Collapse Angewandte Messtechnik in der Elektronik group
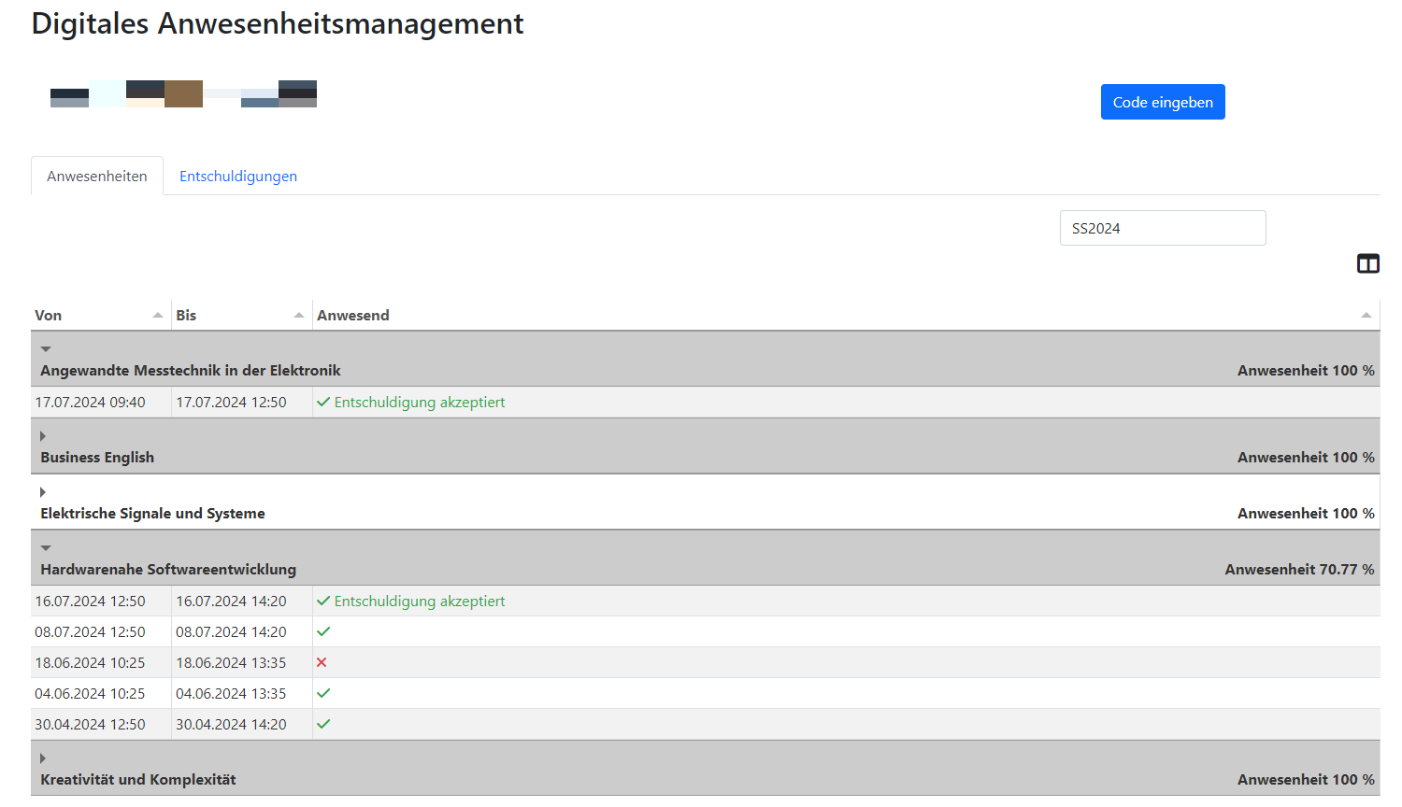 [x=46, y=349]
